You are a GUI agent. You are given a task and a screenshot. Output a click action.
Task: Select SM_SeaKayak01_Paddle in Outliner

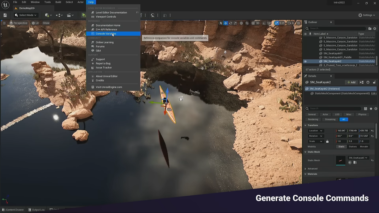pos(337,57)
